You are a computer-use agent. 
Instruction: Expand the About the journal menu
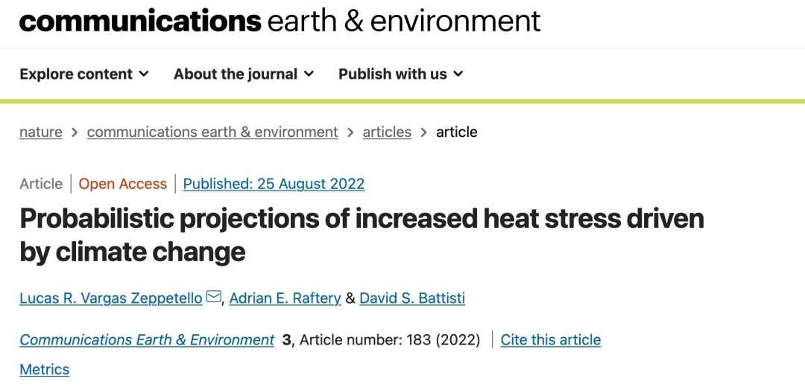(244, 74)
